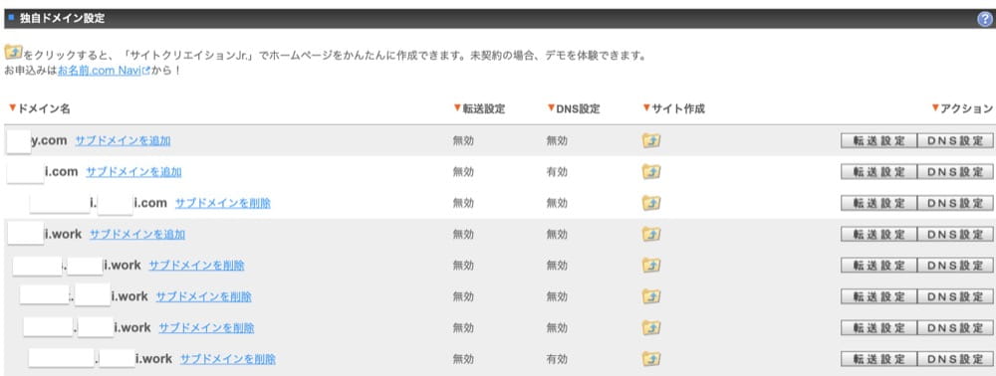Screen dimensions: 996x376
Task: Open site creation icon for i.com subdomain delete row
Action: click(651, 203)
